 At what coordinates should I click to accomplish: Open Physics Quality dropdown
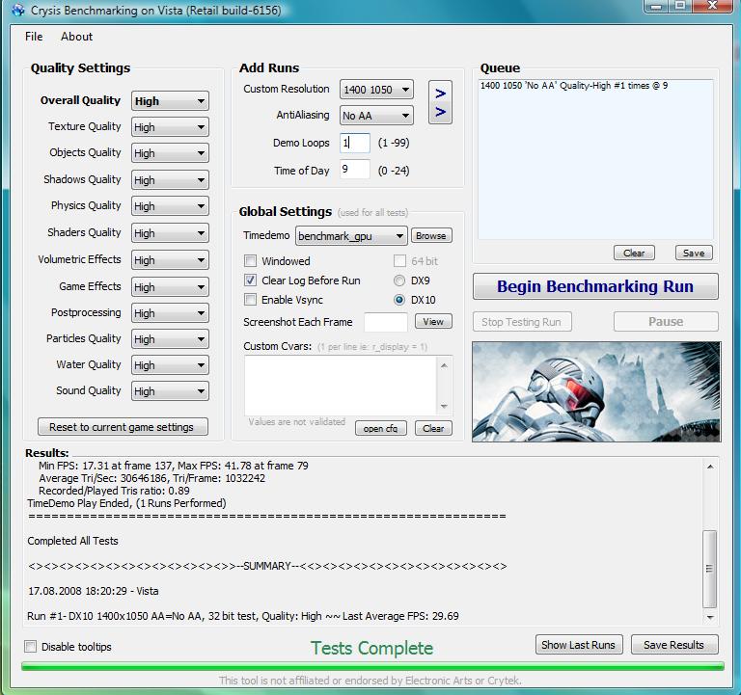[x=170, y=206]
